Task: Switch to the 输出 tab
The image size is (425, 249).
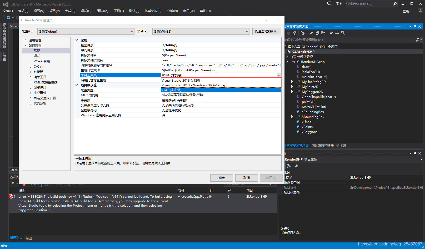Action: tap(29, 238)
